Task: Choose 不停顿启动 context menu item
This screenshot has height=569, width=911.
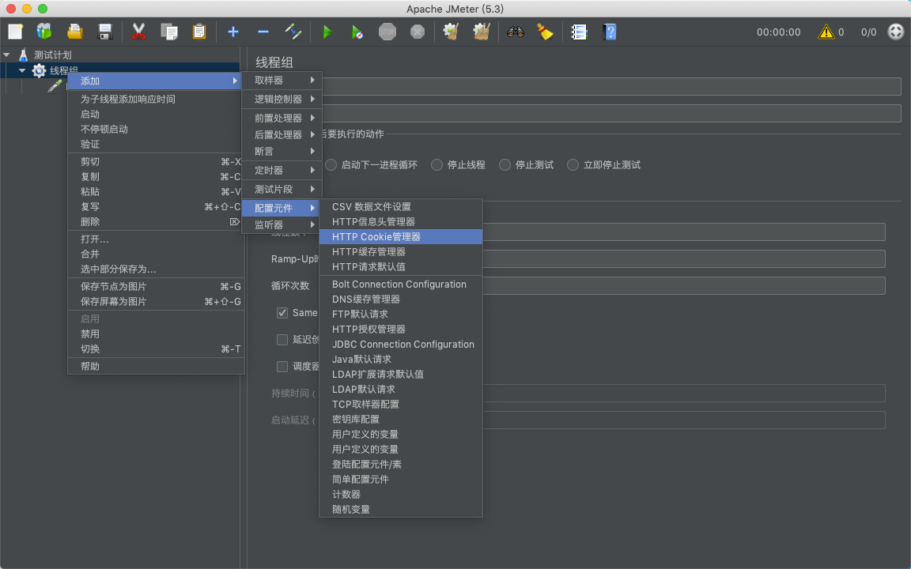Action: click(x=156, y=130)
